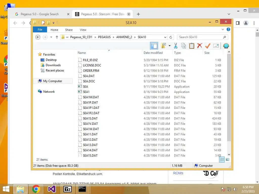
Task: Open the Share ribbon tab
Action: pos(69,30)
